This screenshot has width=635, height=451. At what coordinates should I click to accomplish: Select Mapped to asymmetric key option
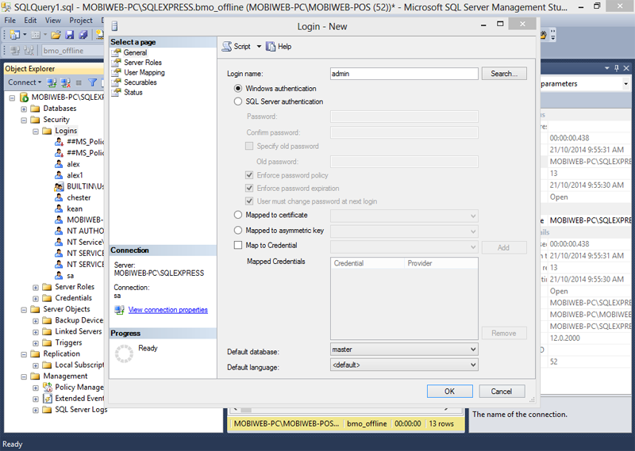click(238, 230)
